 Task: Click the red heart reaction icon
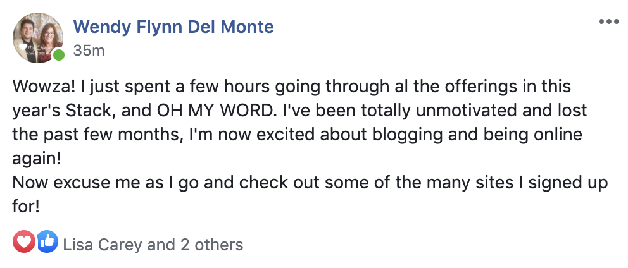[x=24, y=241]
